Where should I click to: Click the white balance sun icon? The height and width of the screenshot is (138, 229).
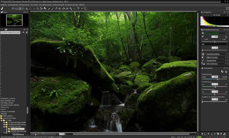pyautogui.click(x=203, y=54)
